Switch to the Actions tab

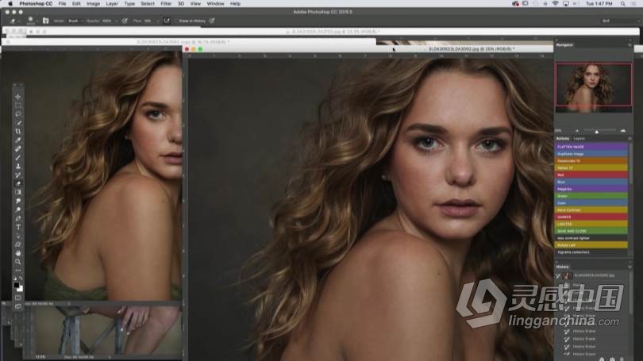[562, 139]
